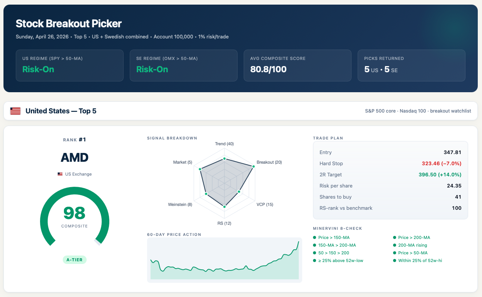Click the A-TIER badge

point(75,260)
